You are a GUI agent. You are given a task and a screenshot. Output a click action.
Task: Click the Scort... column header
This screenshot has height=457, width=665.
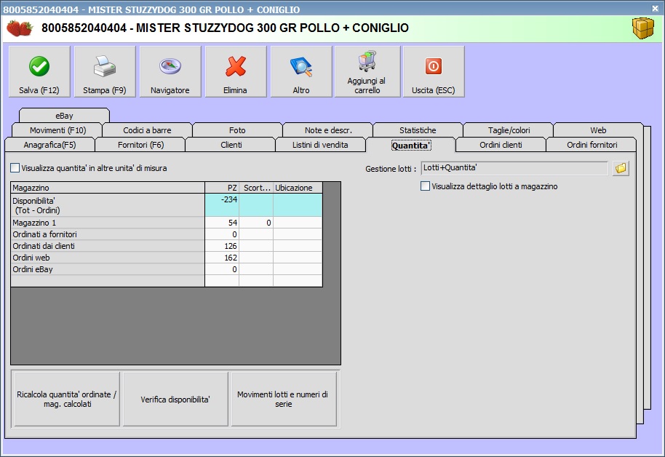256,188
